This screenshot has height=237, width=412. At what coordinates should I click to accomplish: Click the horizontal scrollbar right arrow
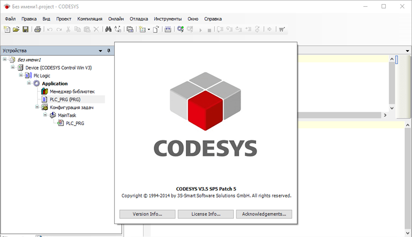(x=385, y=115)
